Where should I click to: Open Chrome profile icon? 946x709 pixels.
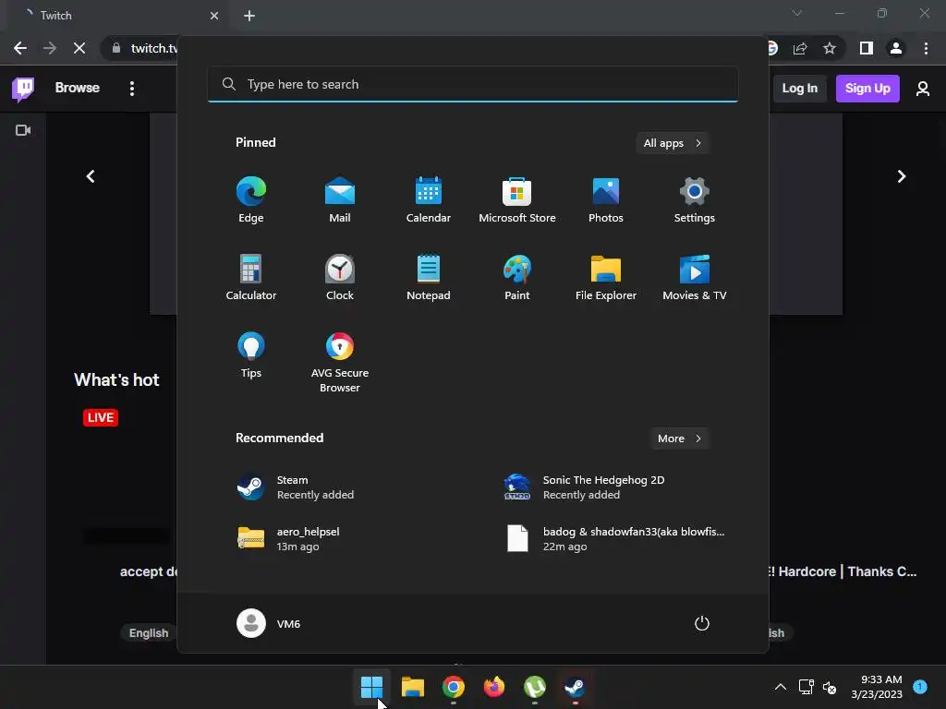(x=896, y=48)
